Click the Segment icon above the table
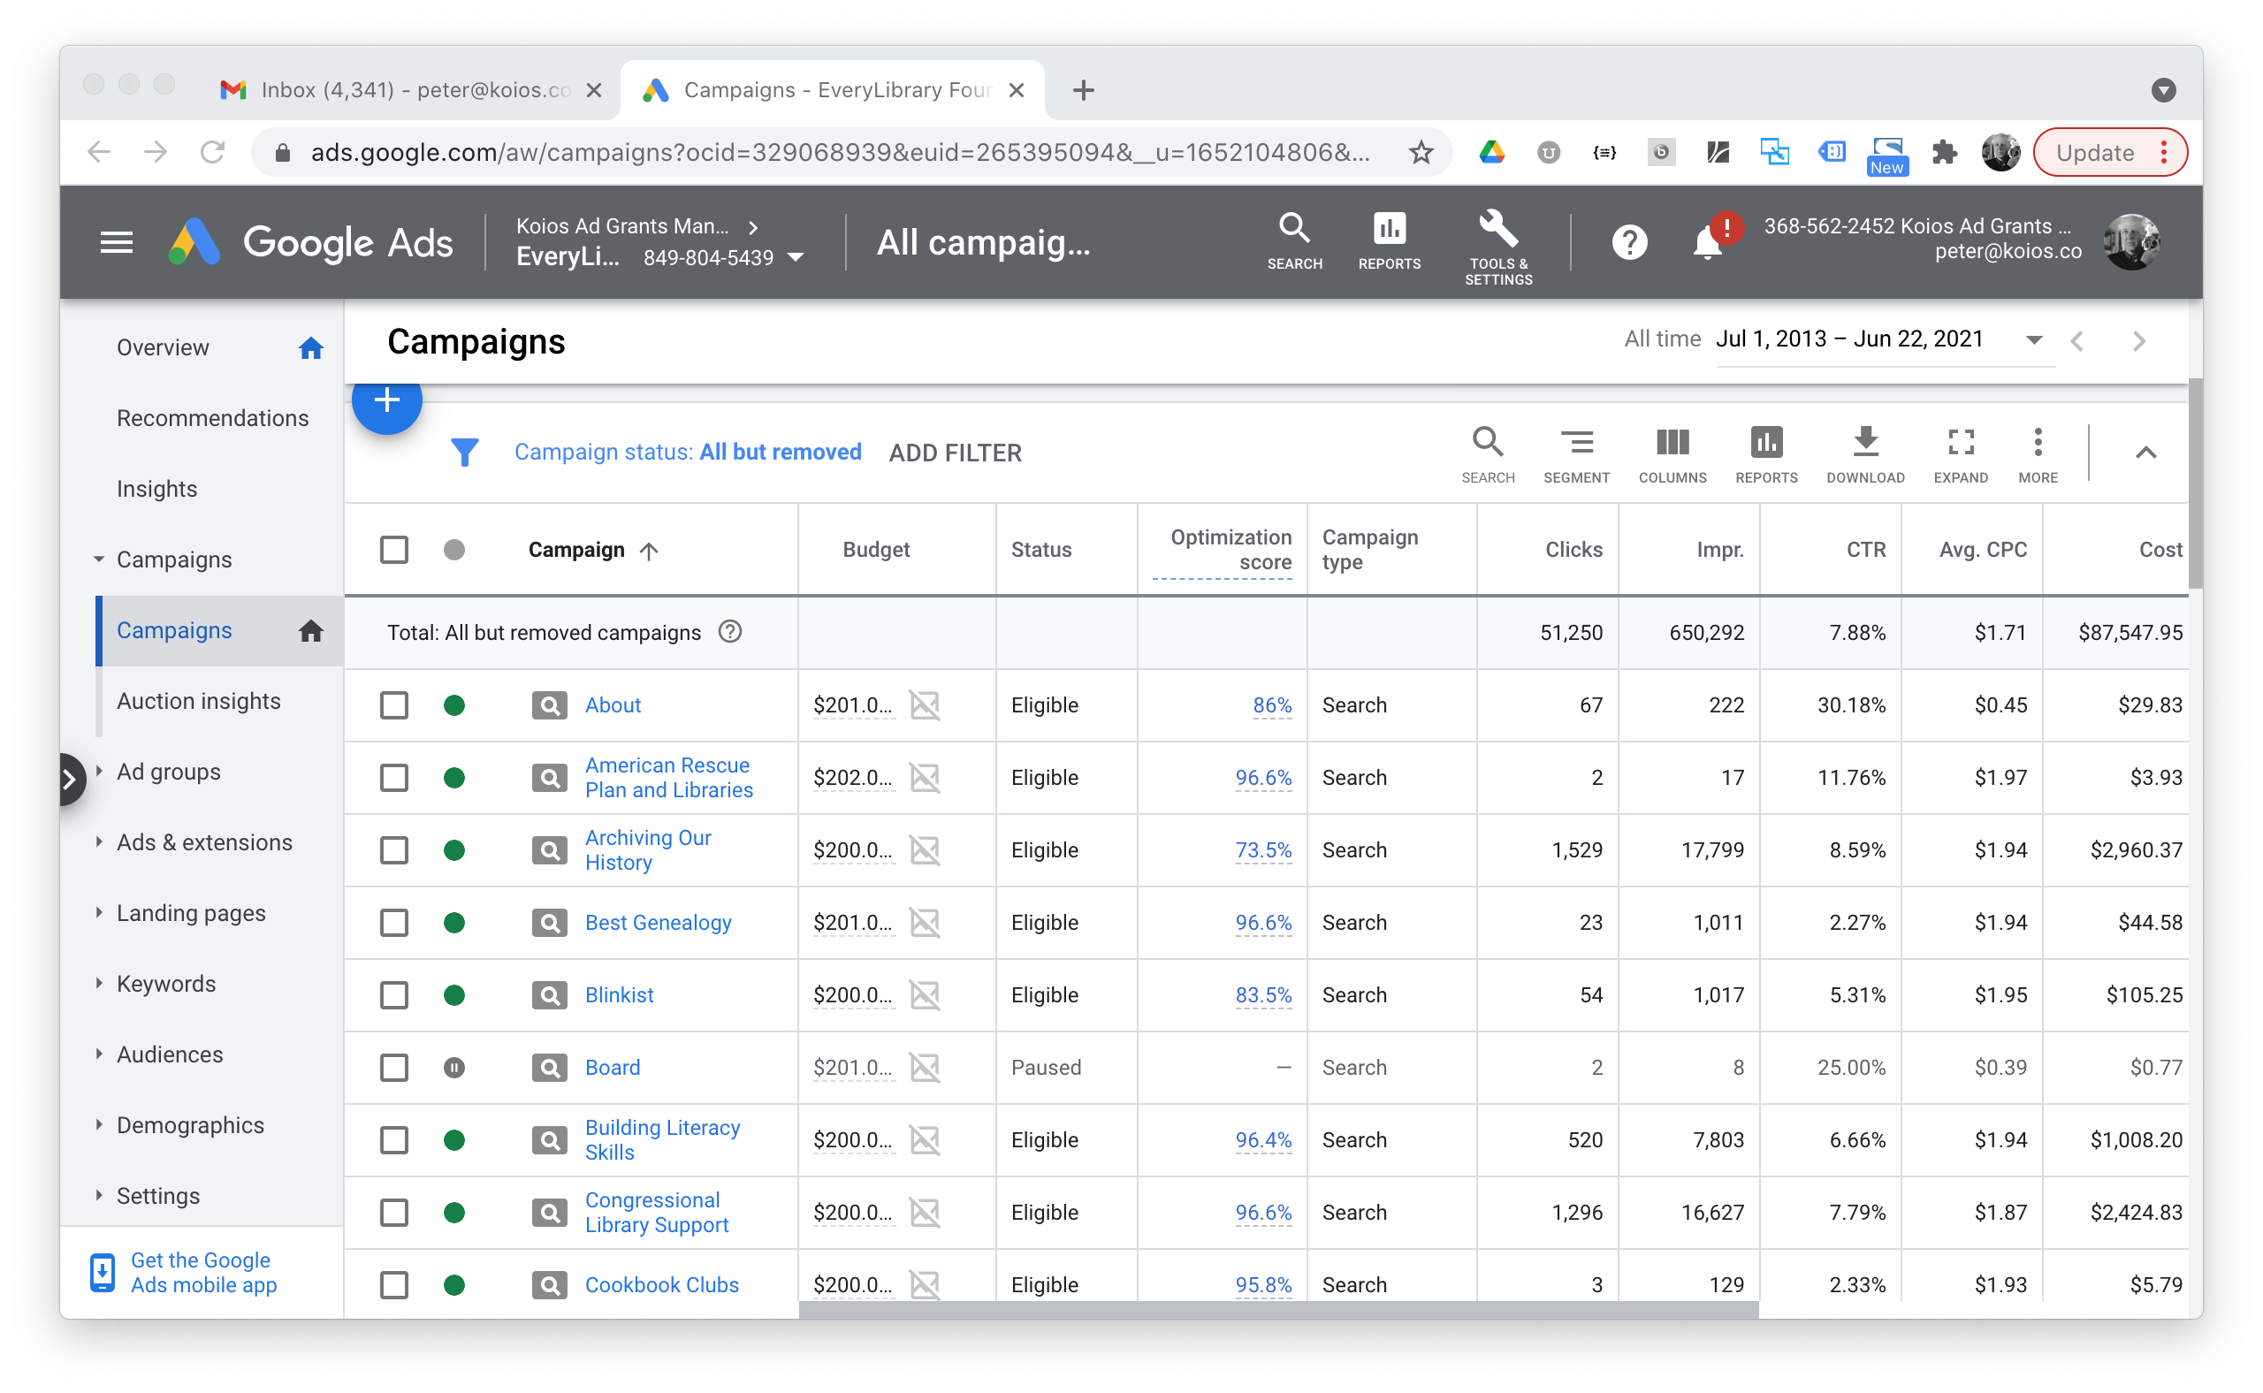Screen dimensions: 2263x1393 click(x=1575, y=443)
